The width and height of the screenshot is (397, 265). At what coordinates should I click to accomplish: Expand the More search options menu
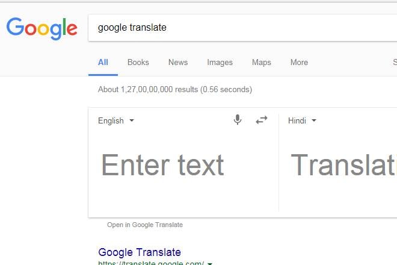pyautogui.click(x=299, y=62)
